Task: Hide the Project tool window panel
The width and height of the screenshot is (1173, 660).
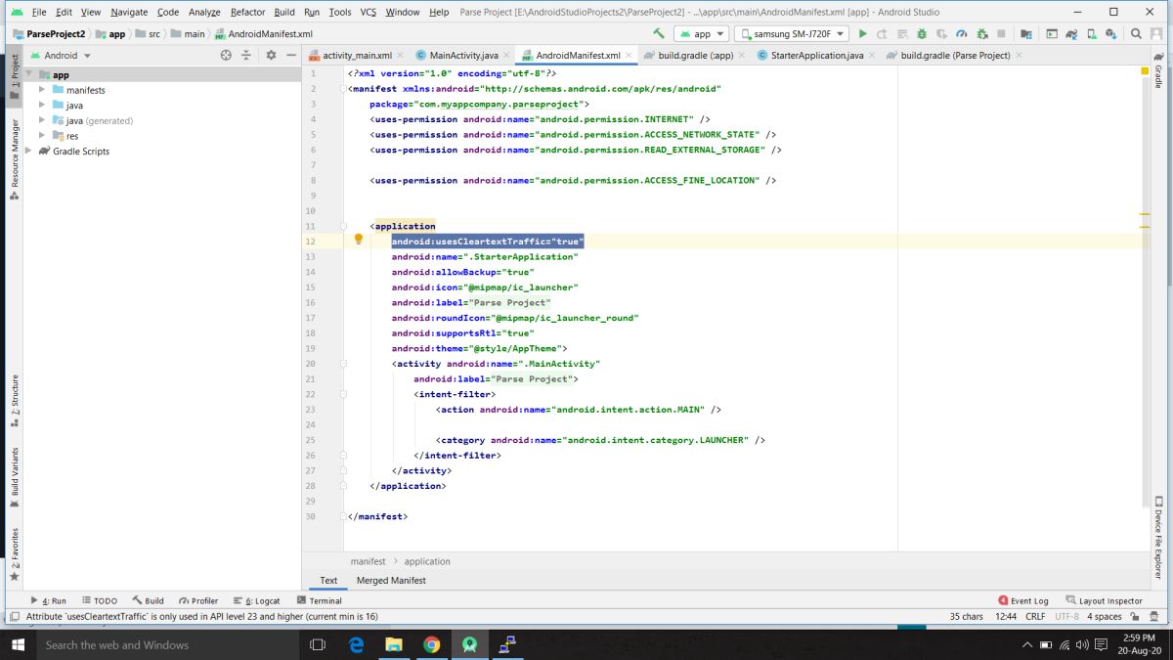Action: [290, 56]
